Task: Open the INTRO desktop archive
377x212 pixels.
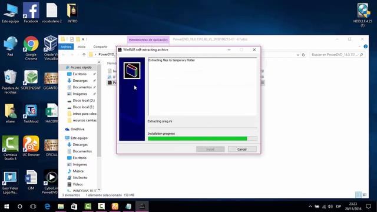Action: click(72, 13)
